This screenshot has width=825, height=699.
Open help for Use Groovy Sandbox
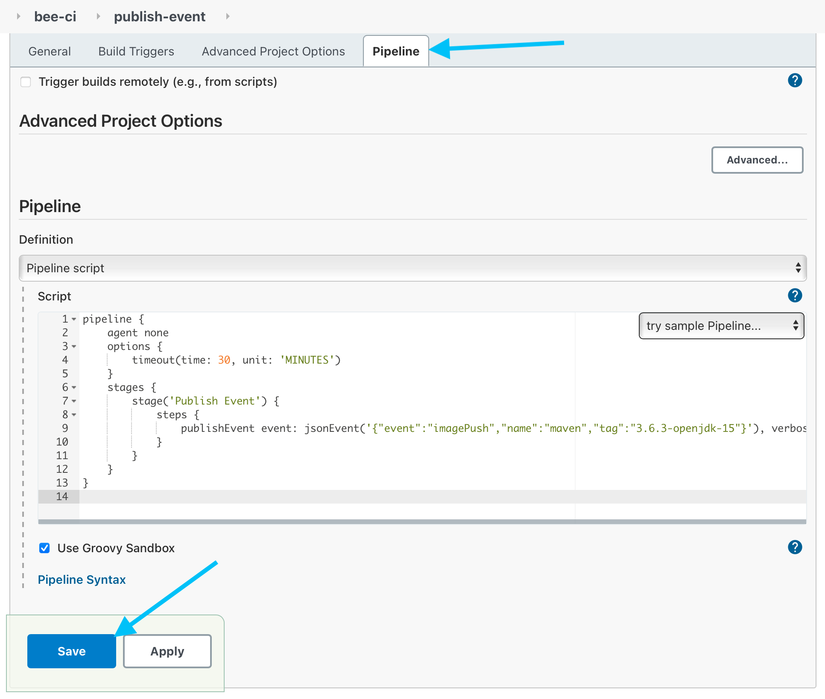[795, 548]
